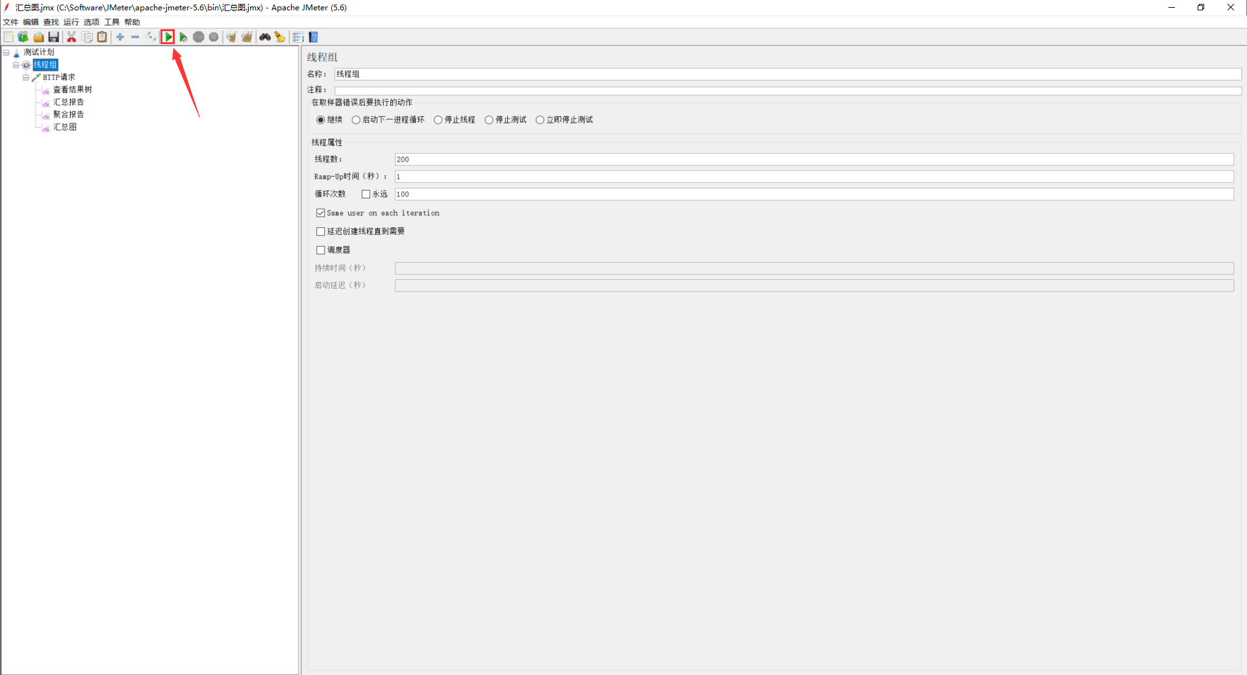1247x675 pixels.
Task: Enable the 调度器 scheduler checkbox
Action: coord(321,250)
